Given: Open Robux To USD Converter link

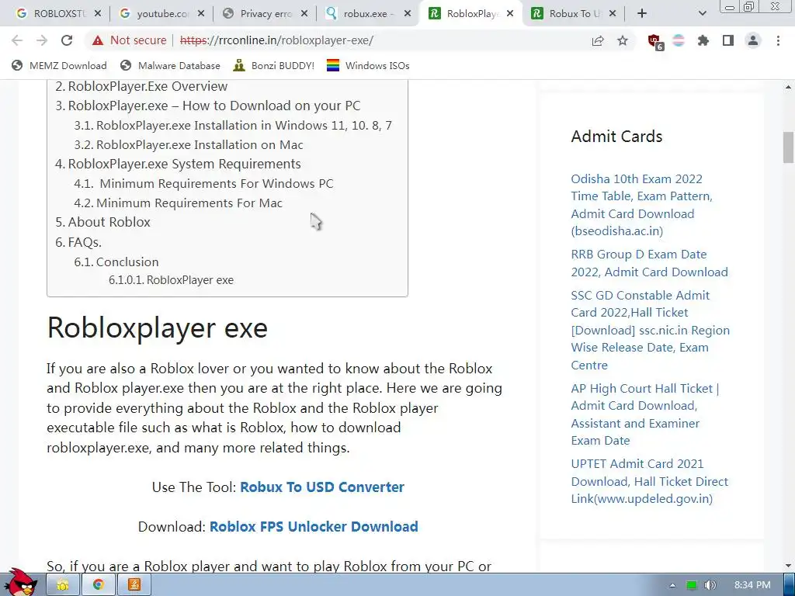Looking at the screenshot, I should [x=322, y=487].
